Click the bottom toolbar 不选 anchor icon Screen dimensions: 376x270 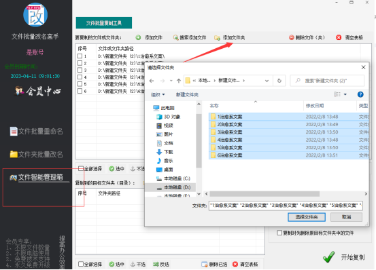click(x=133, y=265)
